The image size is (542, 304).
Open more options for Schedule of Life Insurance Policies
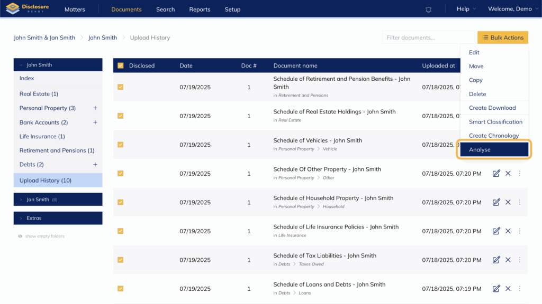click(519, 231)
